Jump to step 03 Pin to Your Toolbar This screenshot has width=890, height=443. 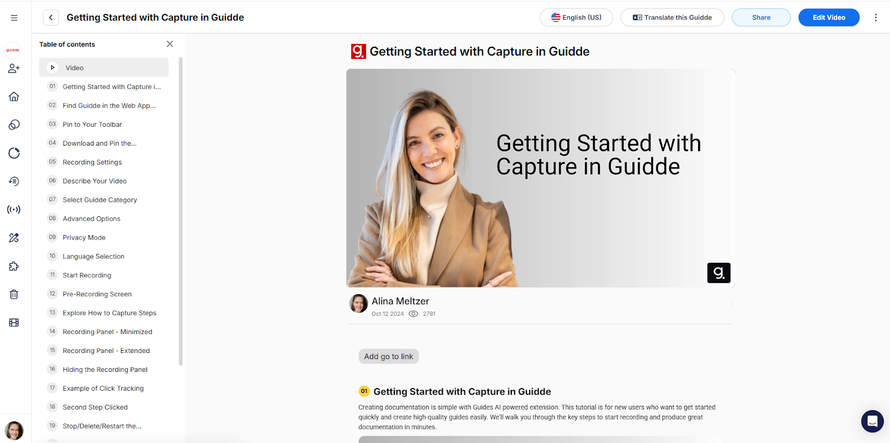pyautogui.click(x=103, y=125)
